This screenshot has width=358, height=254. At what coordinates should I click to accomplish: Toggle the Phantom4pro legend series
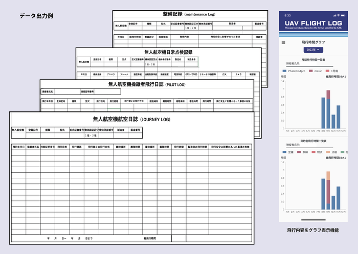coord(295,70)
